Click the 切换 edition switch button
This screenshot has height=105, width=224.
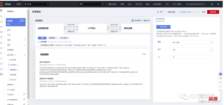22,21
